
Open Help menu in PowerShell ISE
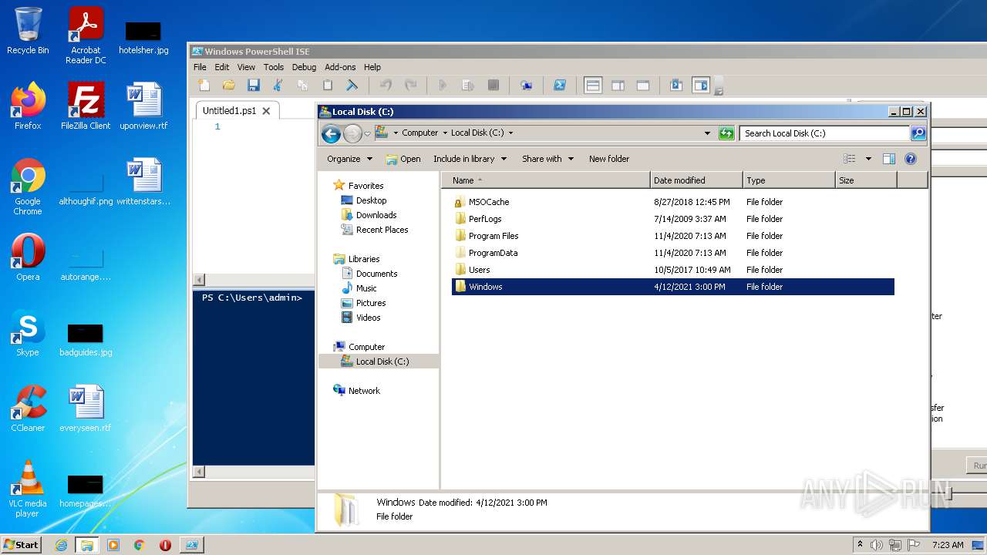(x=372, y=67)
